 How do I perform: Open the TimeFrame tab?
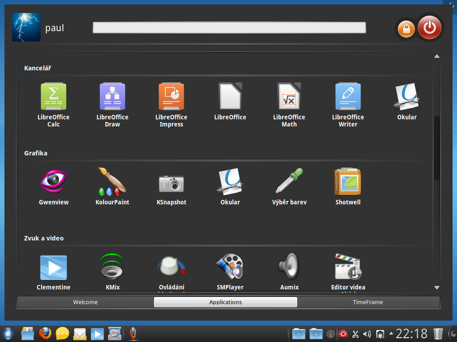(368, 302)
